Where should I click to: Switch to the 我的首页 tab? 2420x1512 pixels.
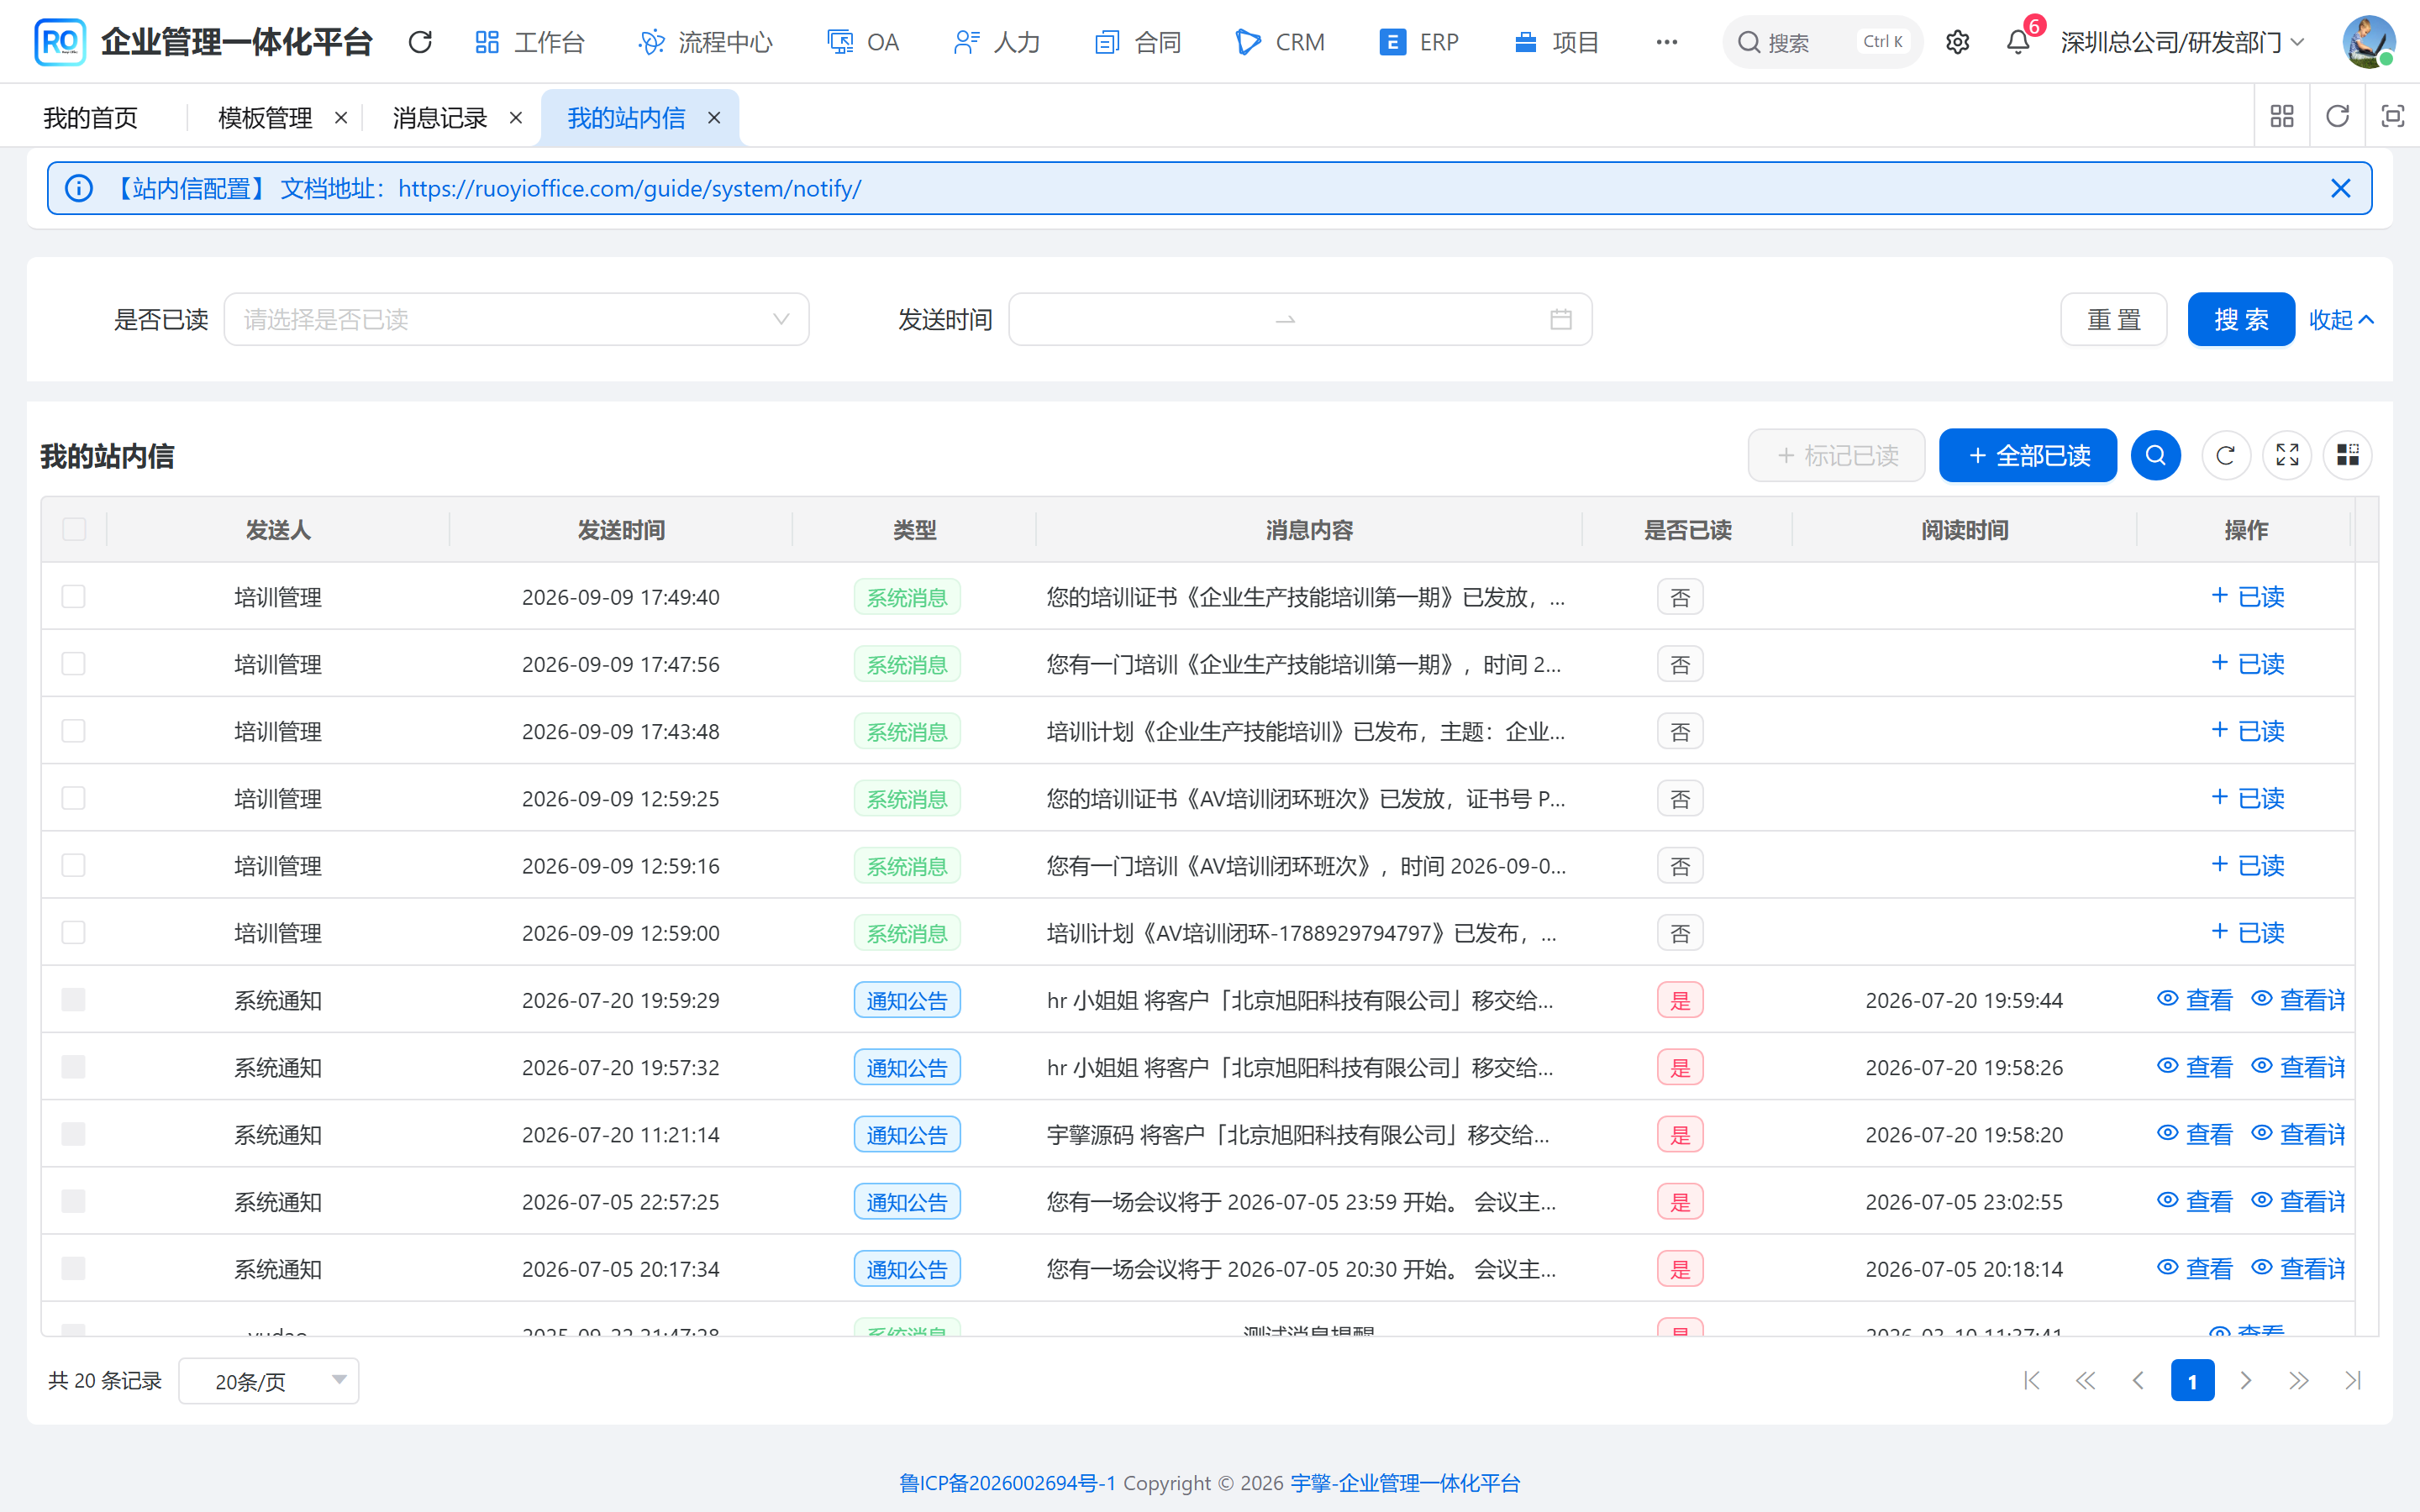pos(91,118)
